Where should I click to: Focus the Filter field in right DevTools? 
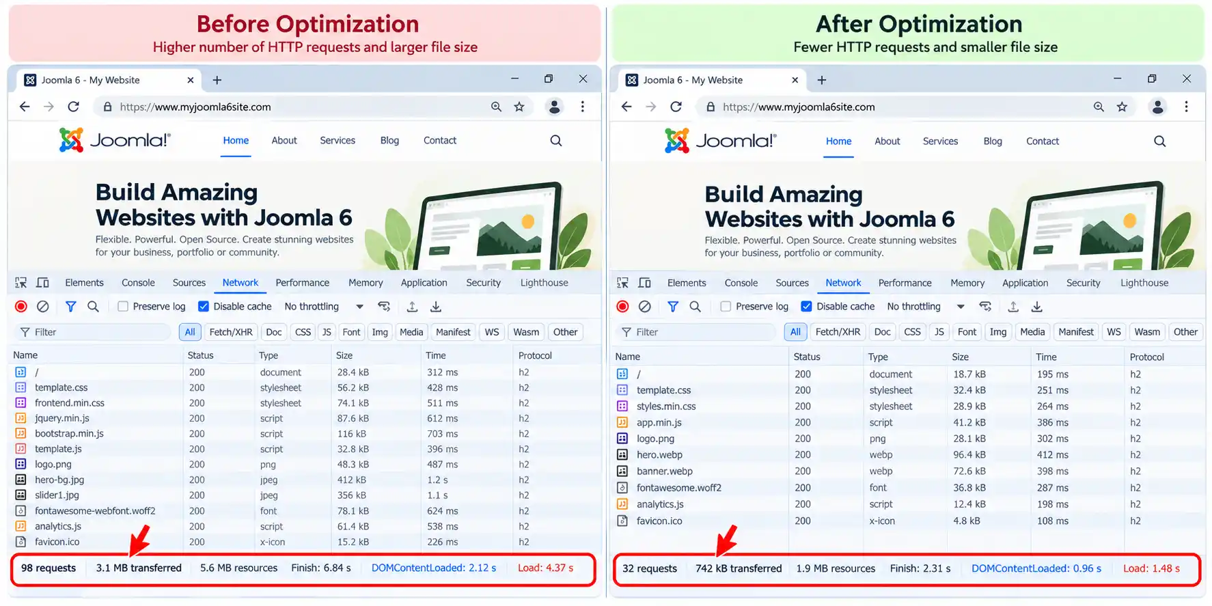tap(696, 332)
